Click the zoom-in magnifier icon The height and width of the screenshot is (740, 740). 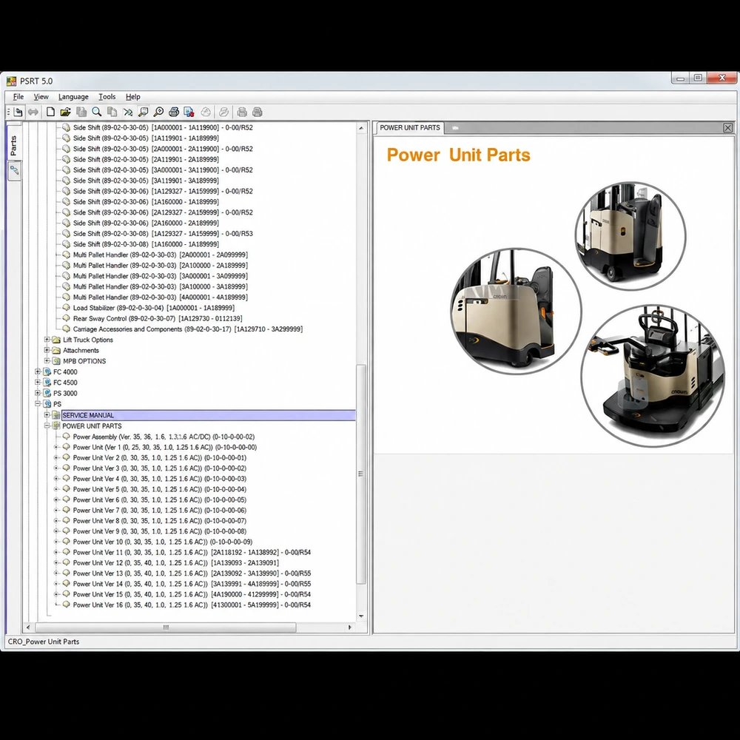[x=158, y=112]
